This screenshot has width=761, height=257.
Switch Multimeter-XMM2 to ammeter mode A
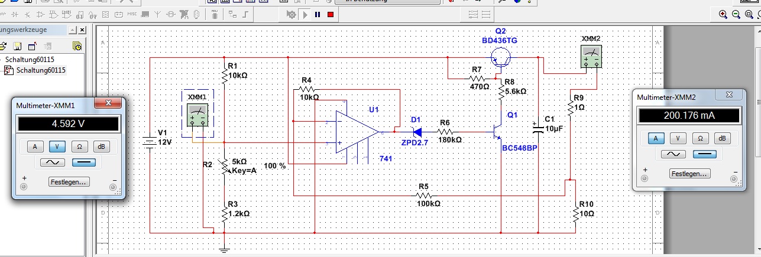(655, 138)
